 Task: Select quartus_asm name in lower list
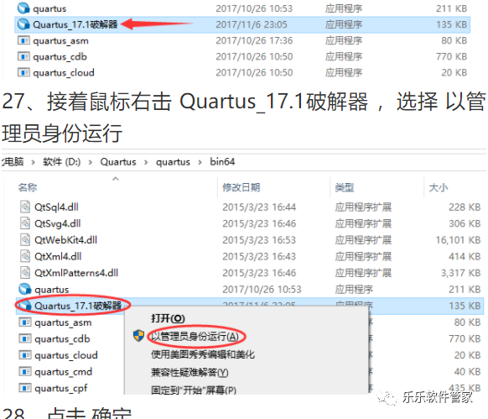[63, 322]
